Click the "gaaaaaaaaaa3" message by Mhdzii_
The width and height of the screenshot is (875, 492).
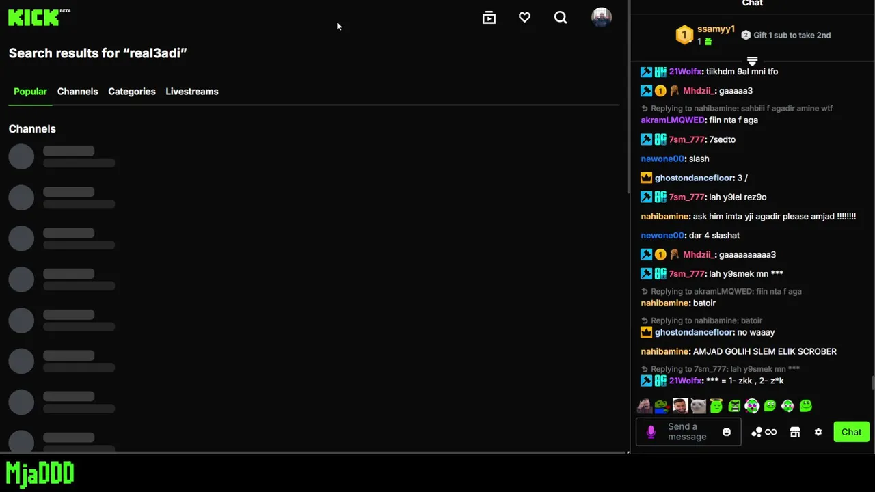(x=747, y=254)
